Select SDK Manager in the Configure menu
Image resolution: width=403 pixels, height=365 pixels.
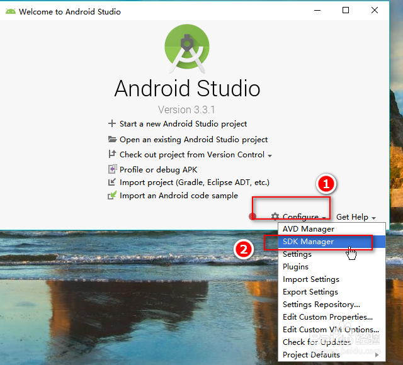332,242
